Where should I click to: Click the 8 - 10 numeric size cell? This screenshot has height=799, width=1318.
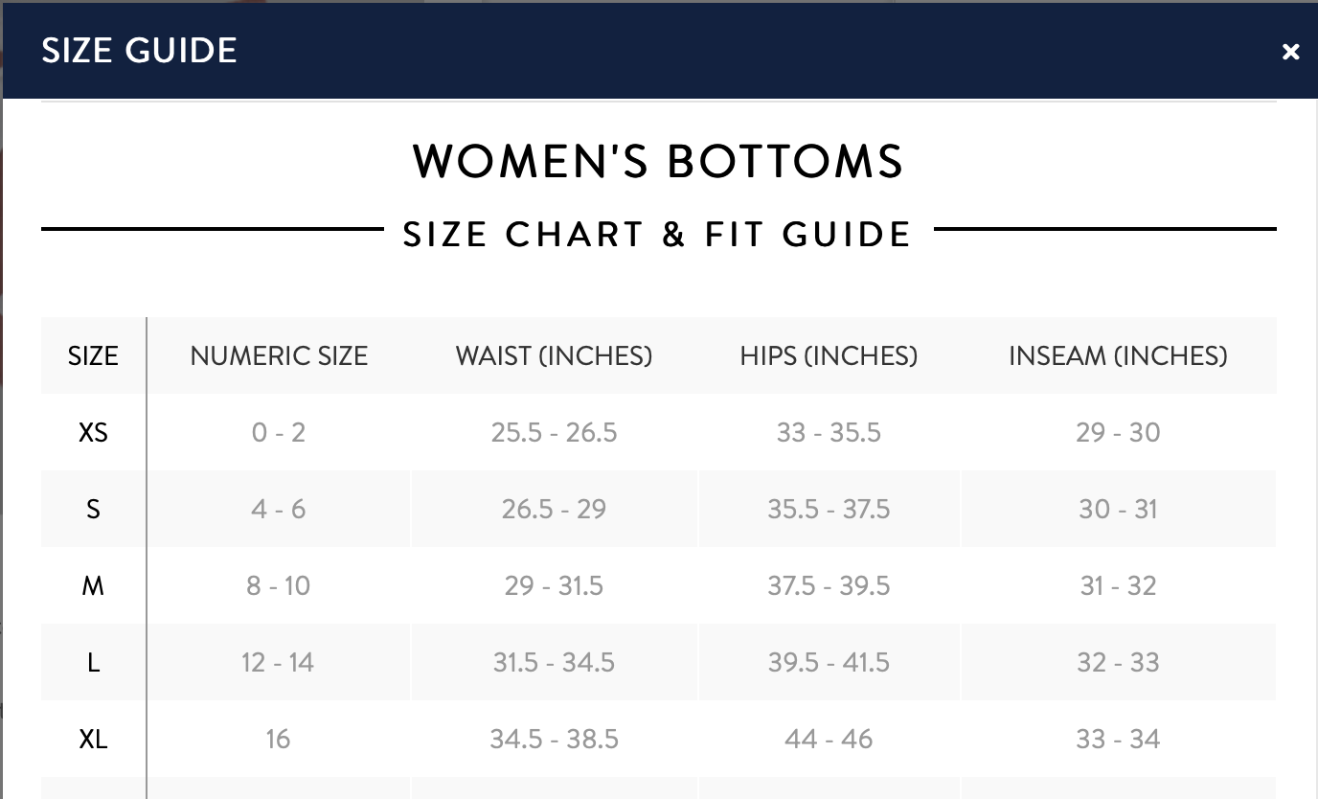pos(279,586)
